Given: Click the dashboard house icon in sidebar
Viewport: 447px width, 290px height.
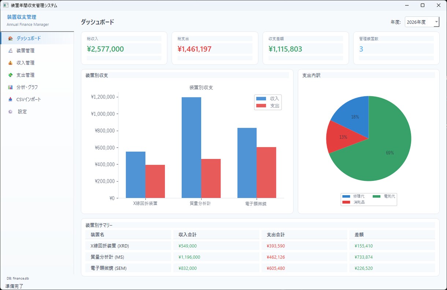Looking at the screenshot, I should [x=10, y=38].
